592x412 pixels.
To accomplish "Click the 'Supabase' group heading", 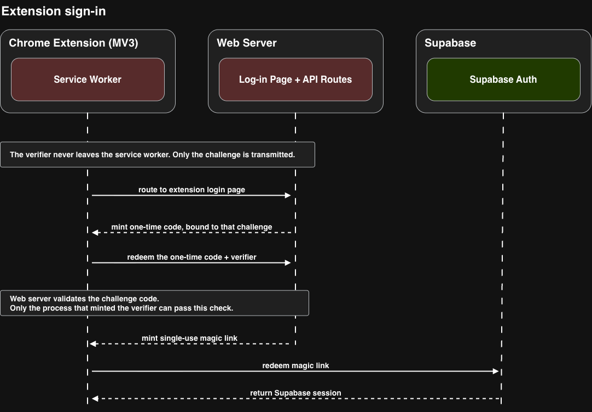I will point(450,43).
